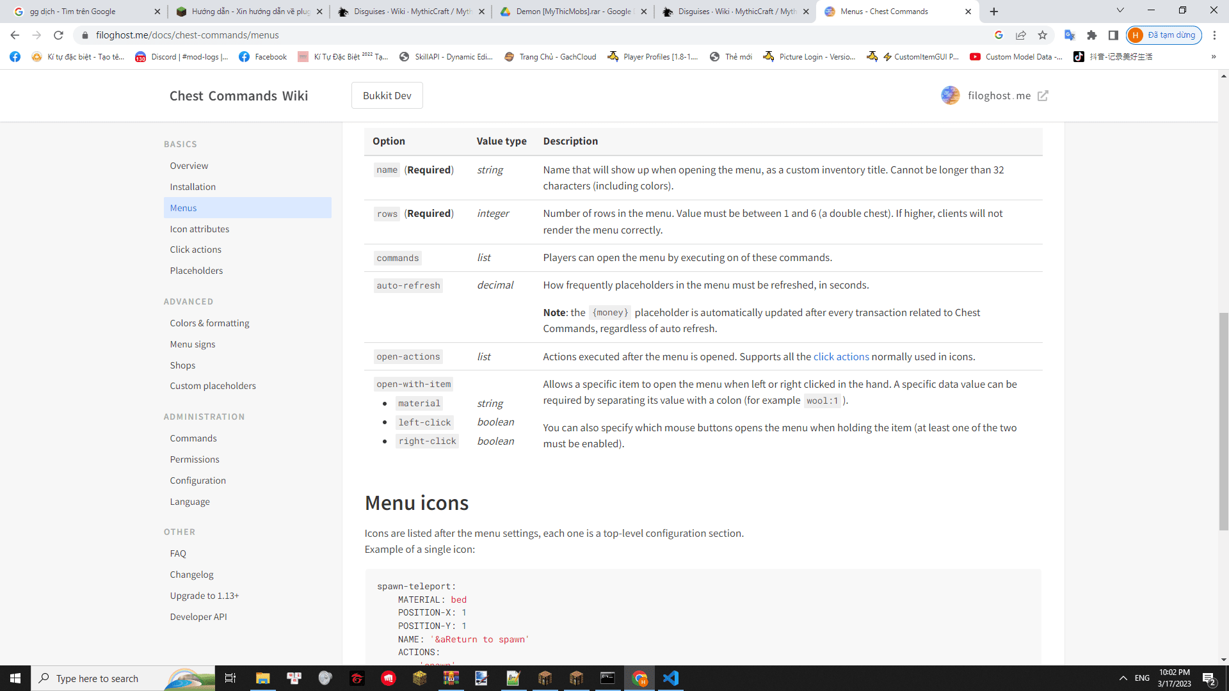Expand hidden bookmarks chevron

click(1213, 57)
